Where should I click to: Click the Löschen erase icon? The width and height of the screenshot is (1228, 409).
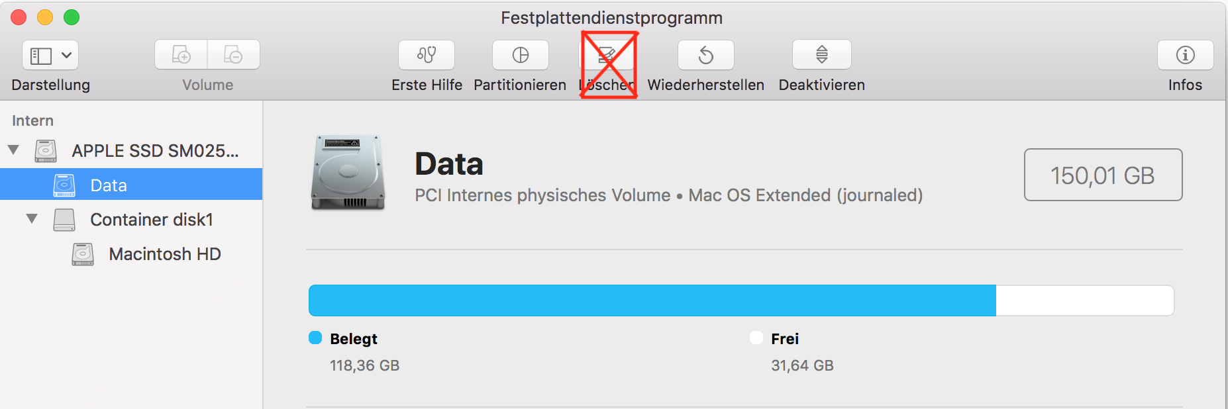pos(607,55)
